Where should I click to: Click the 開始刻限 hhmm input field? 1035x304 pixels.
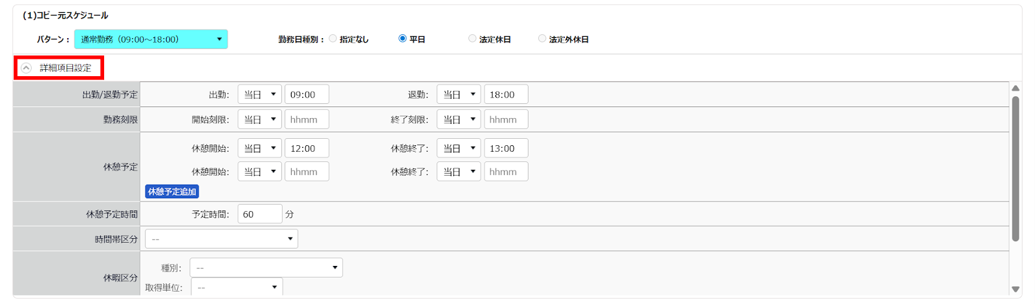click(x=307, y=119)
